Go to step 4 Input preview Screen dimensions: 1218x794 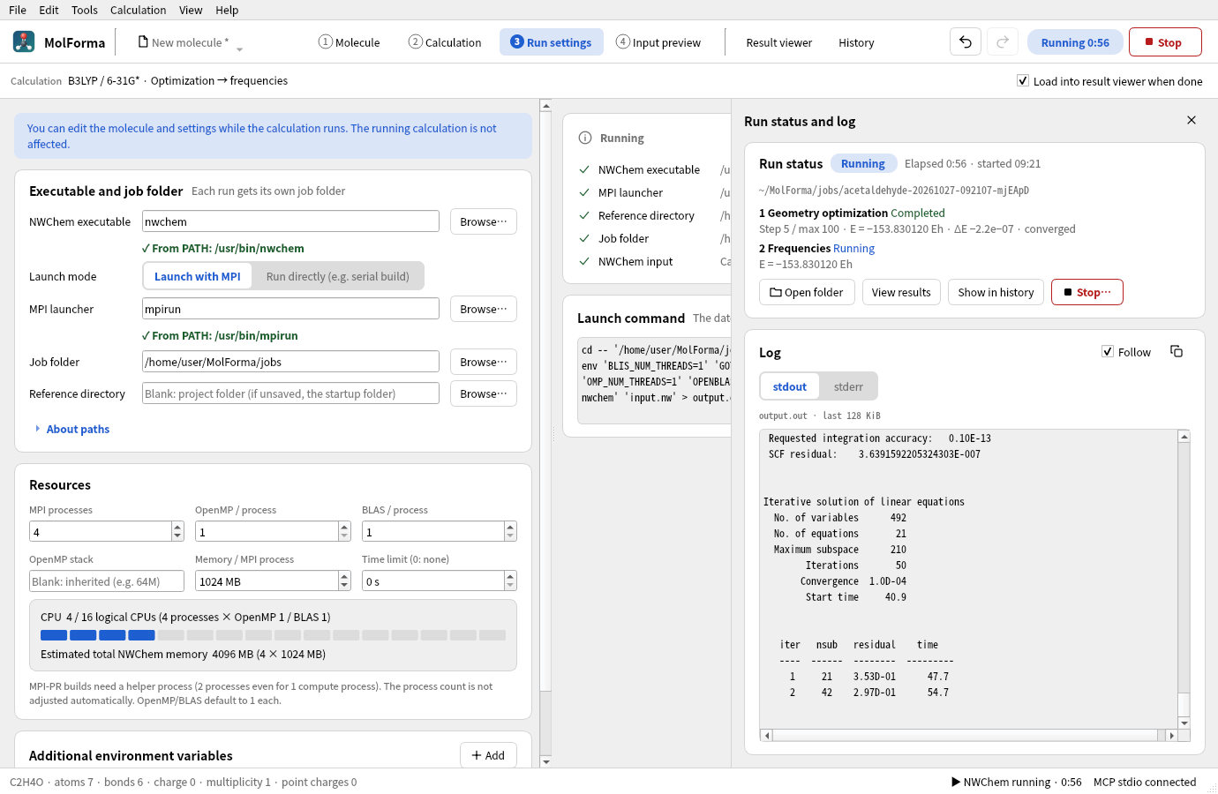click(658, 41)
